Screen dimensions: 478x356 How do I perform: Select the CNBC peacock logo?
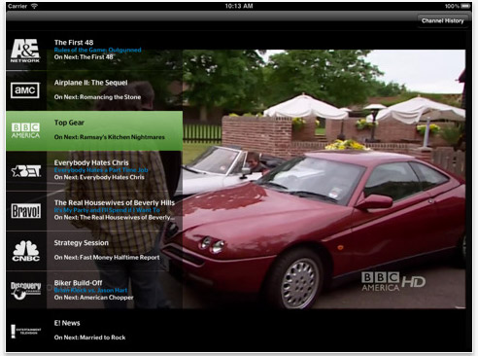[x=26, y=251]
